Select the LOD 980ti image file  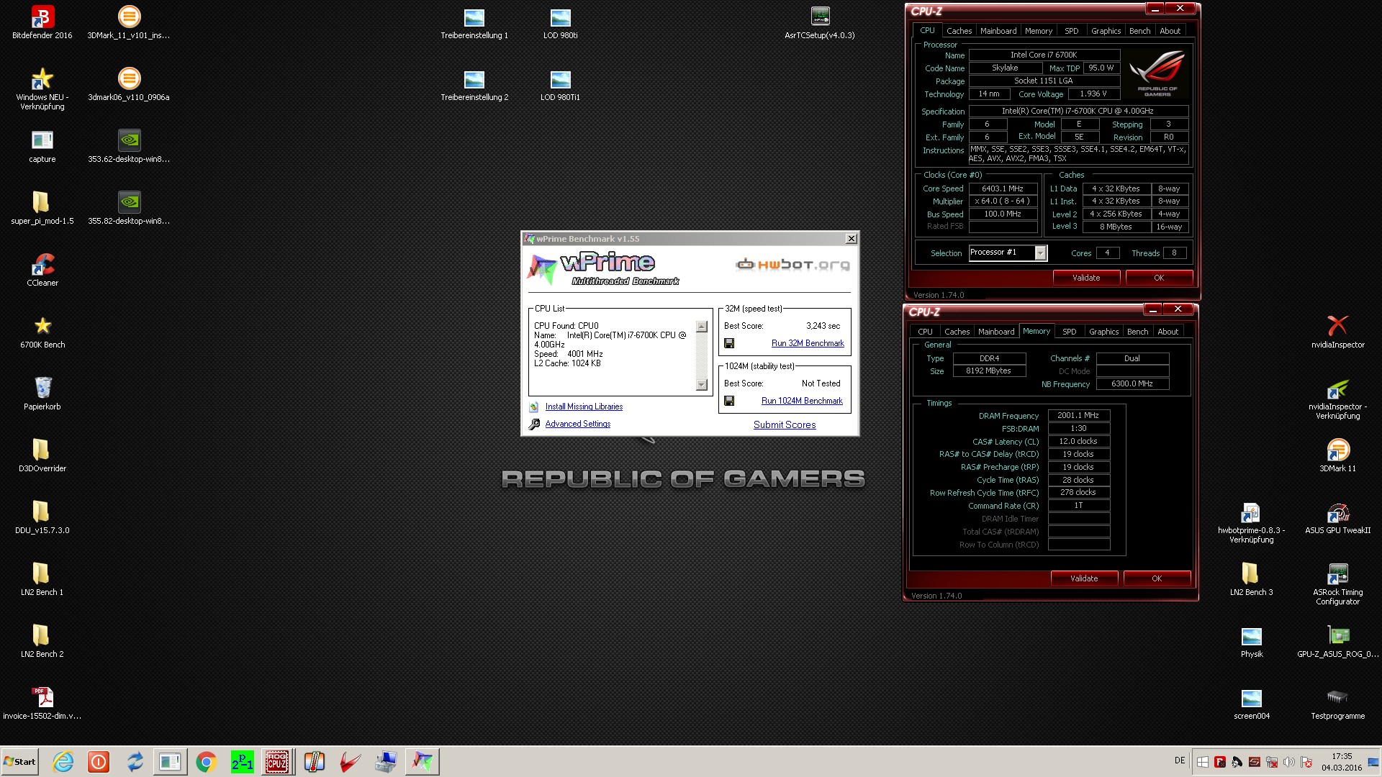point(560,22)
